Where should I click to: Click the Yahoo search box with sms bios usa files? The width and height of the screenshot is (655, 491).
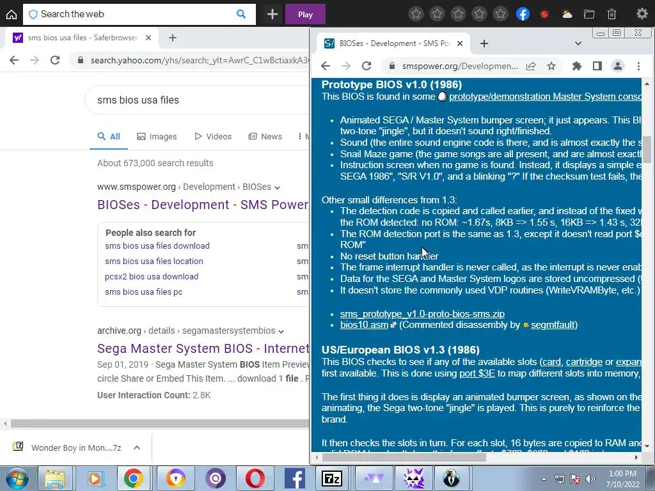coord(196,100)
